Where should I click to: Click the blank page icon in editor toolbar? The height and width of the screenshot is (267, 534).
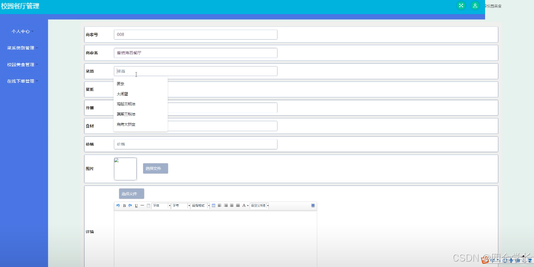149,205
